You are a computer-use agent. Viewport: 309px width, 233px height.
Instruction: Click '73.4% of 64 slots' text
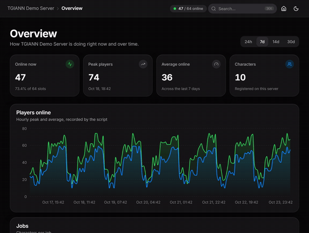[30, 89]
